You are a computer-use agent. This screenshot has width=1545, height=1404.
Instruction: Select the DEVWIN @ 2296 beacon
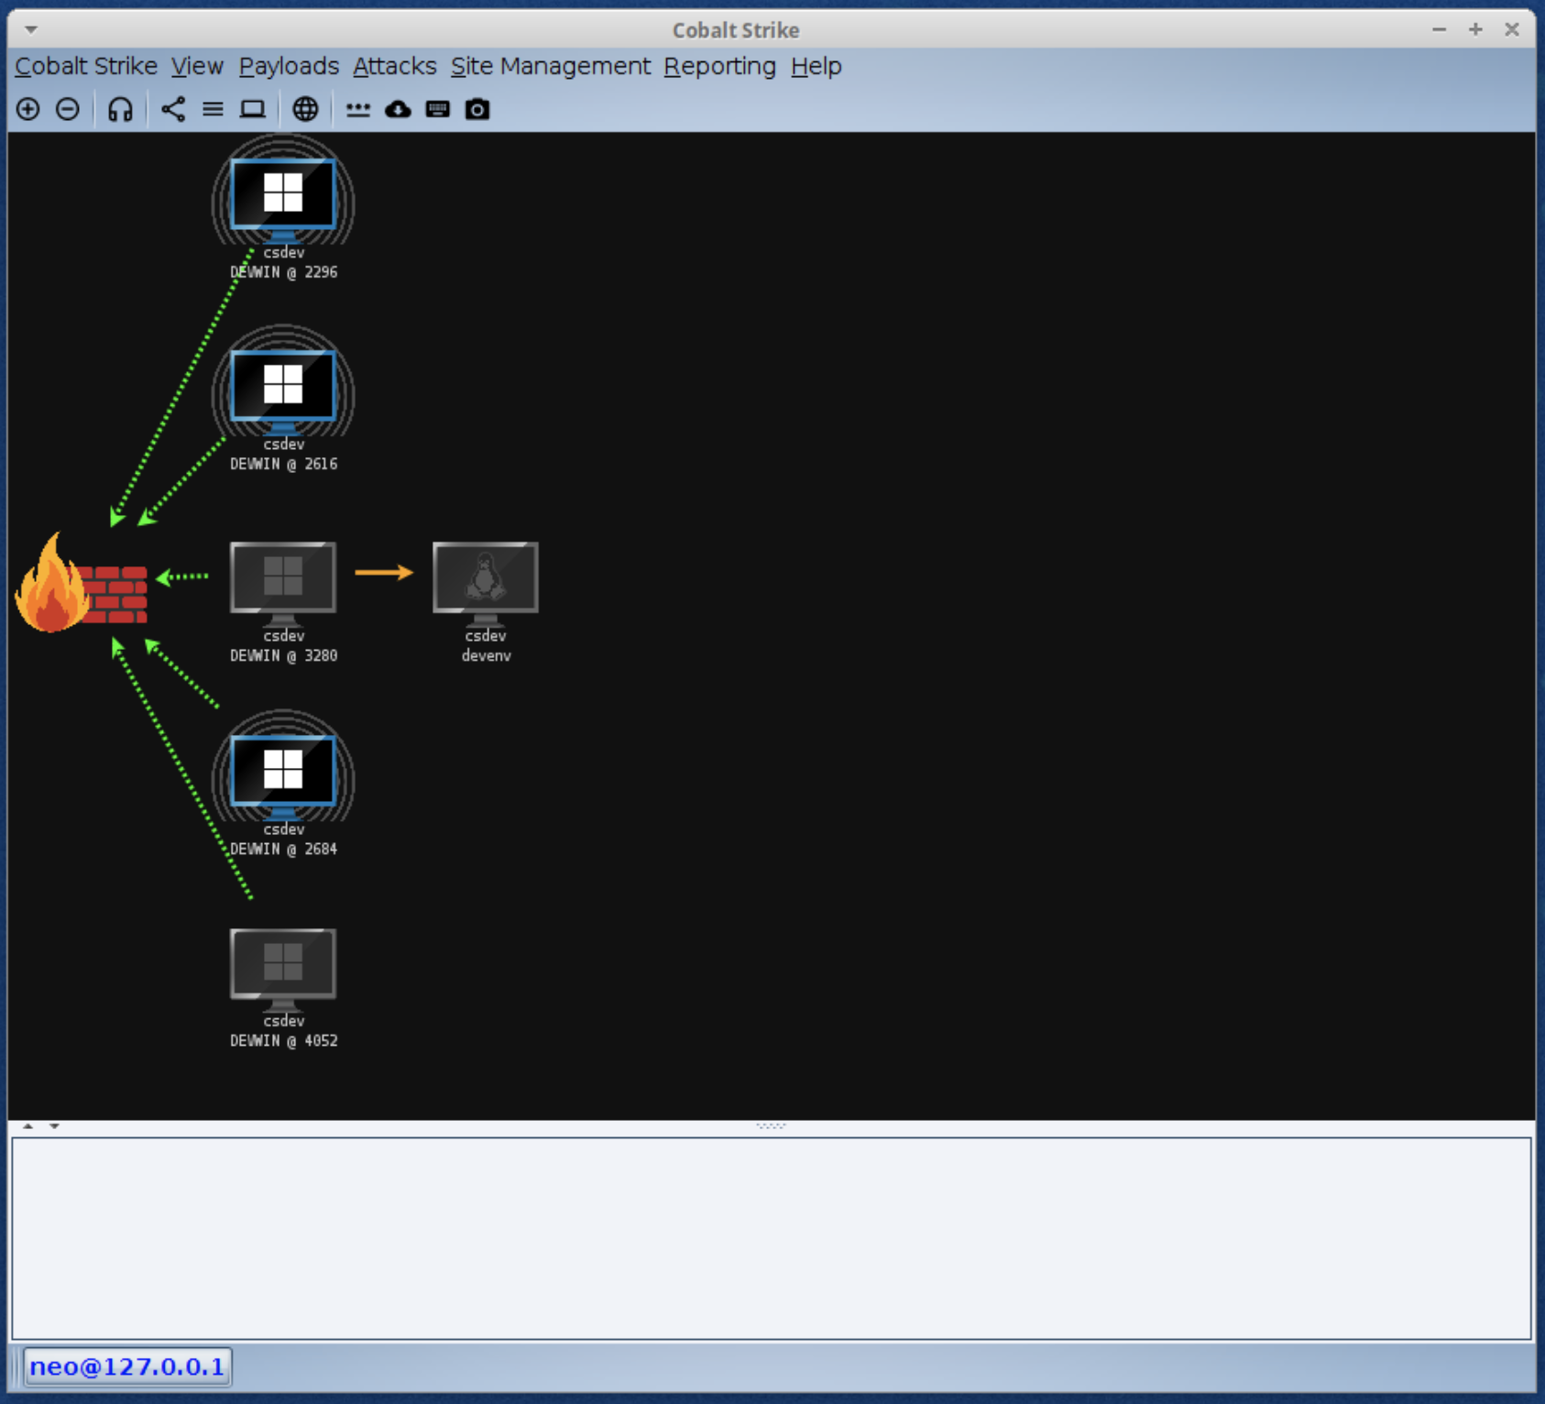click(x=283, y=196)
